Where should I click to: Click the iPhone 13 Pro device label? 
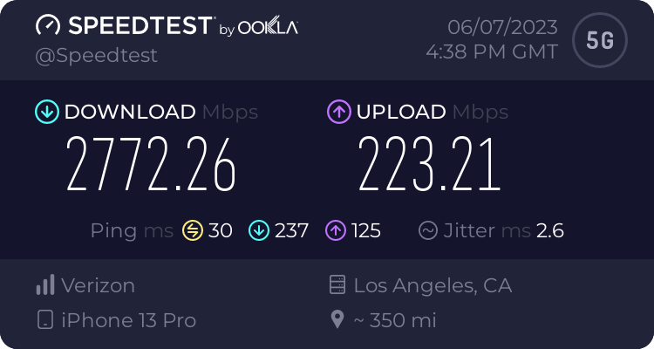point(128,320)
